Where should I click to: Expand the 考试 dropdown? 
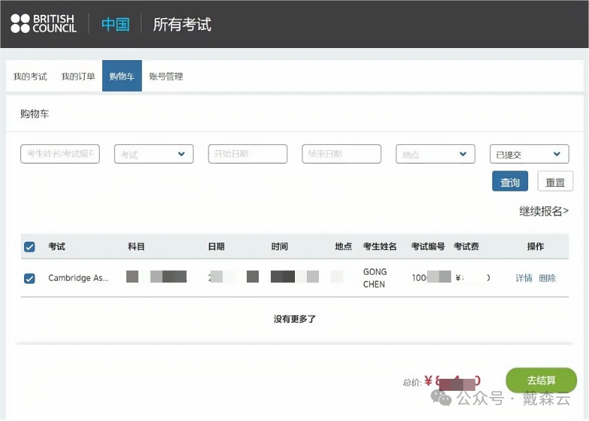(154, 154)
